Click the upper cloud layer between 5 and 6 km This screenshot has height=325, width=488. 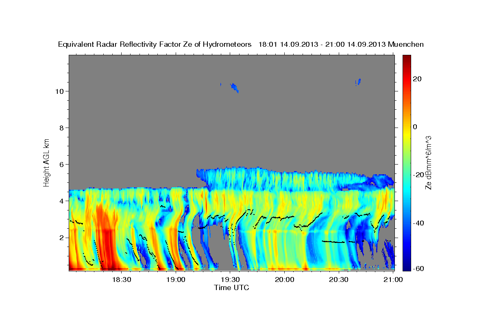click(x=285, y=180)
